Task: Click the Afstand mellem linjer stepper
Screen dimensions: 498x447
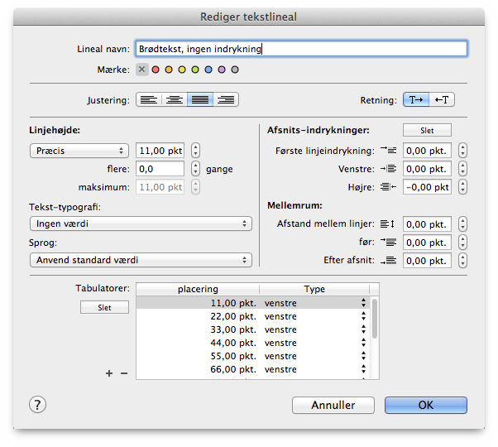Action: coord(462,224)
